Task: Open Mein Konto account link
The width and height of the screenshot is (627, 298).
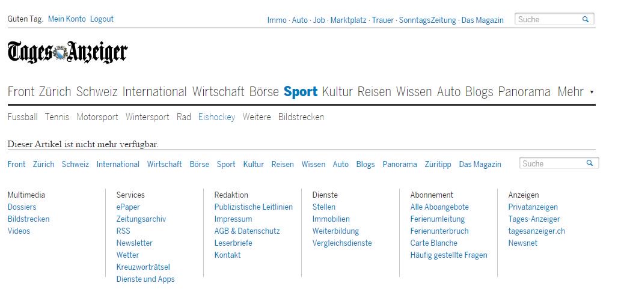Action: tap(67, 19)
